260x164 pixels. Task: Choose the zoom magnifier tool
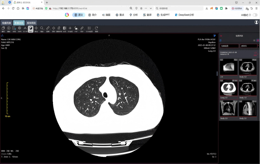[x=42, y=29]
